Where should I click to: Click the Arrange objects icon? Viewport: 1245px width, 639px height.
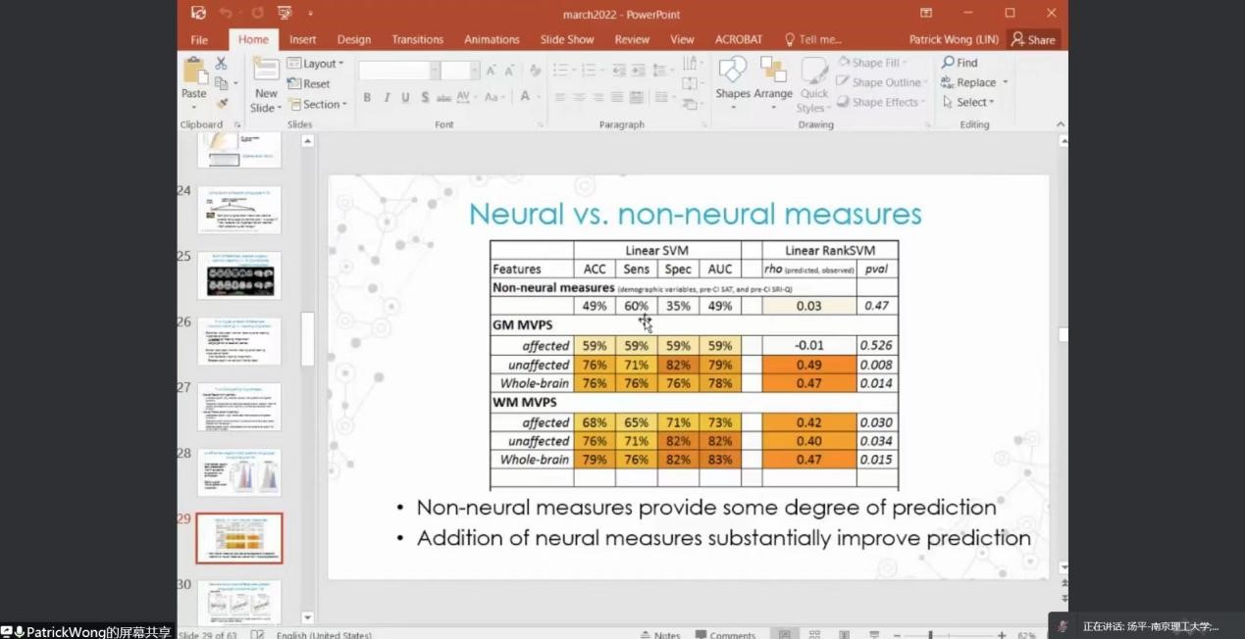tap(773, 76)
